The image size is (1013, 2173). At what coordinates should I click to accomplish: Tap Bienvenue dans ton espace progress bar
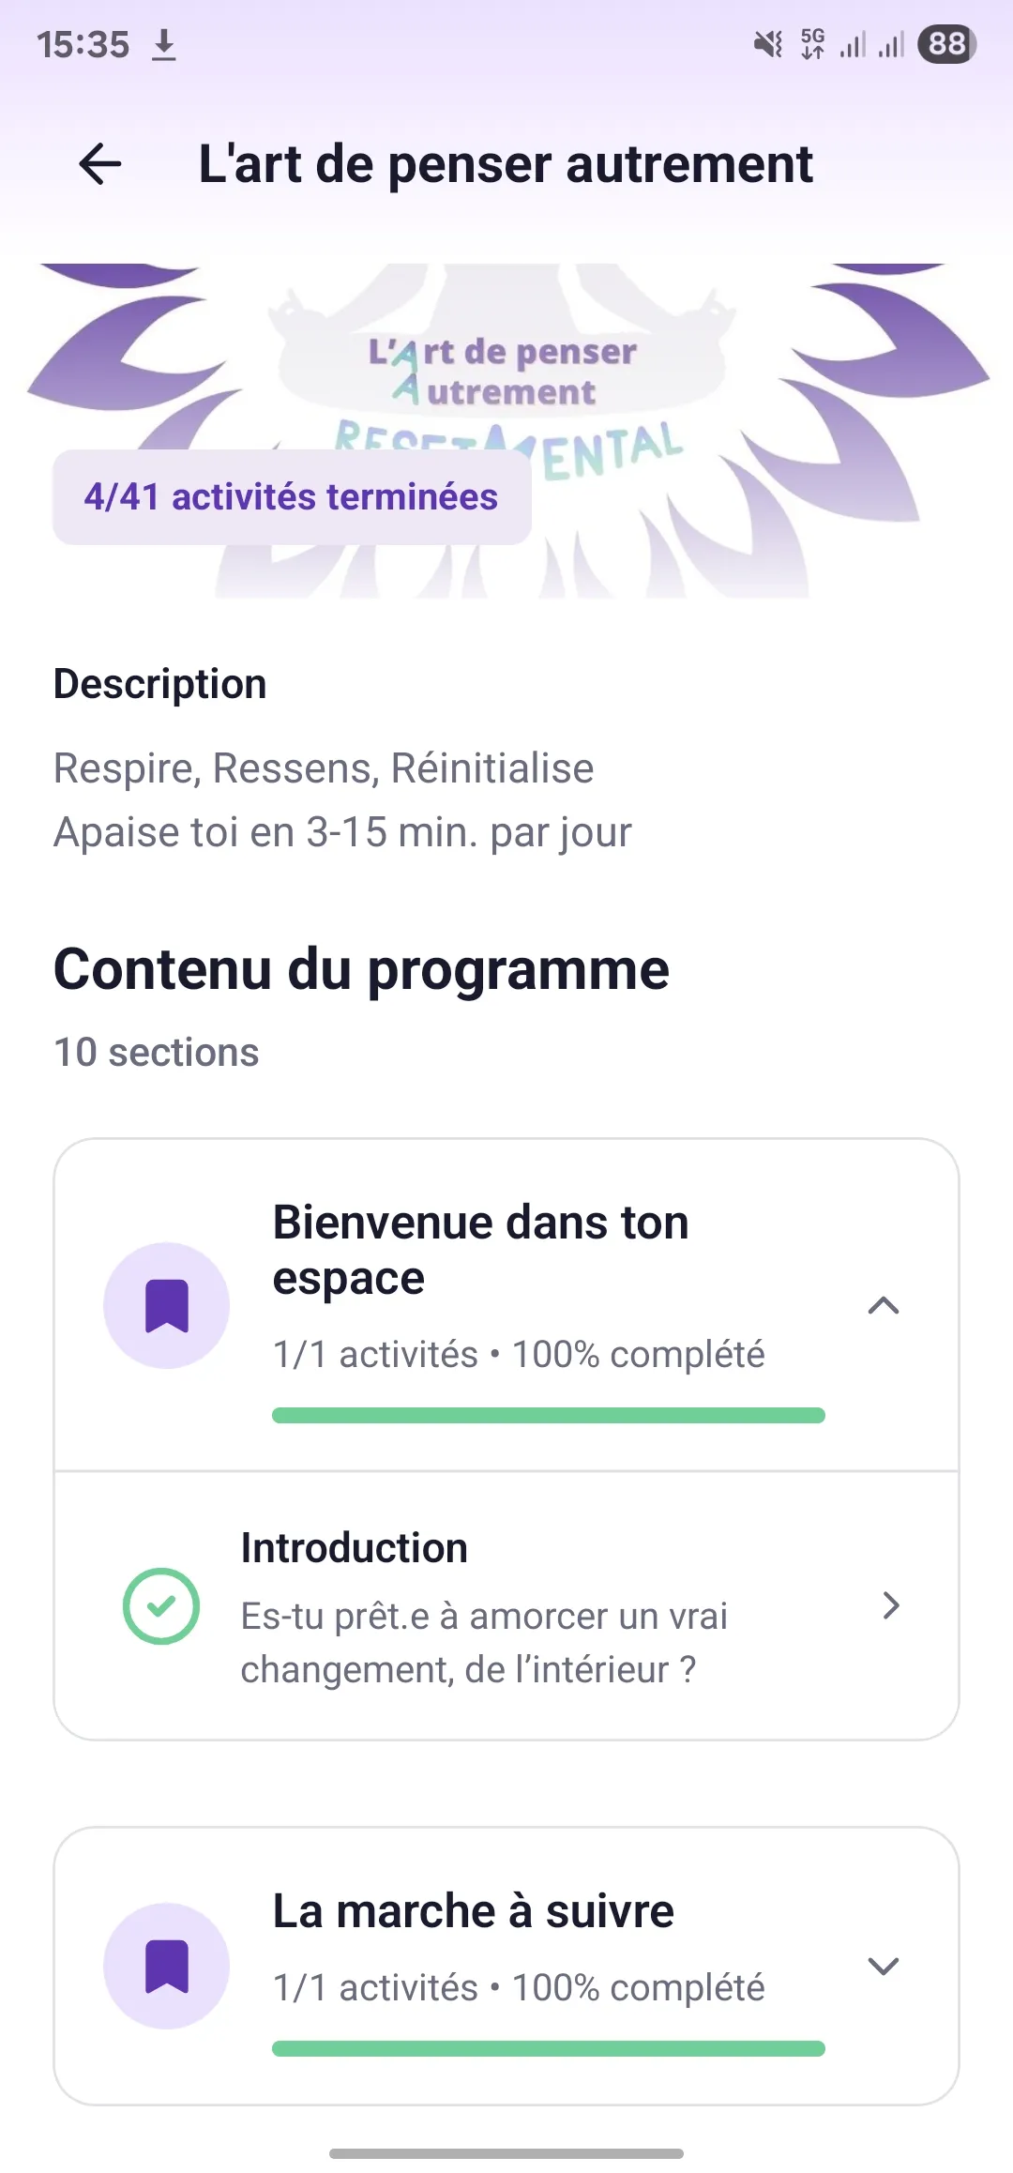click(x=549, y=1416)
